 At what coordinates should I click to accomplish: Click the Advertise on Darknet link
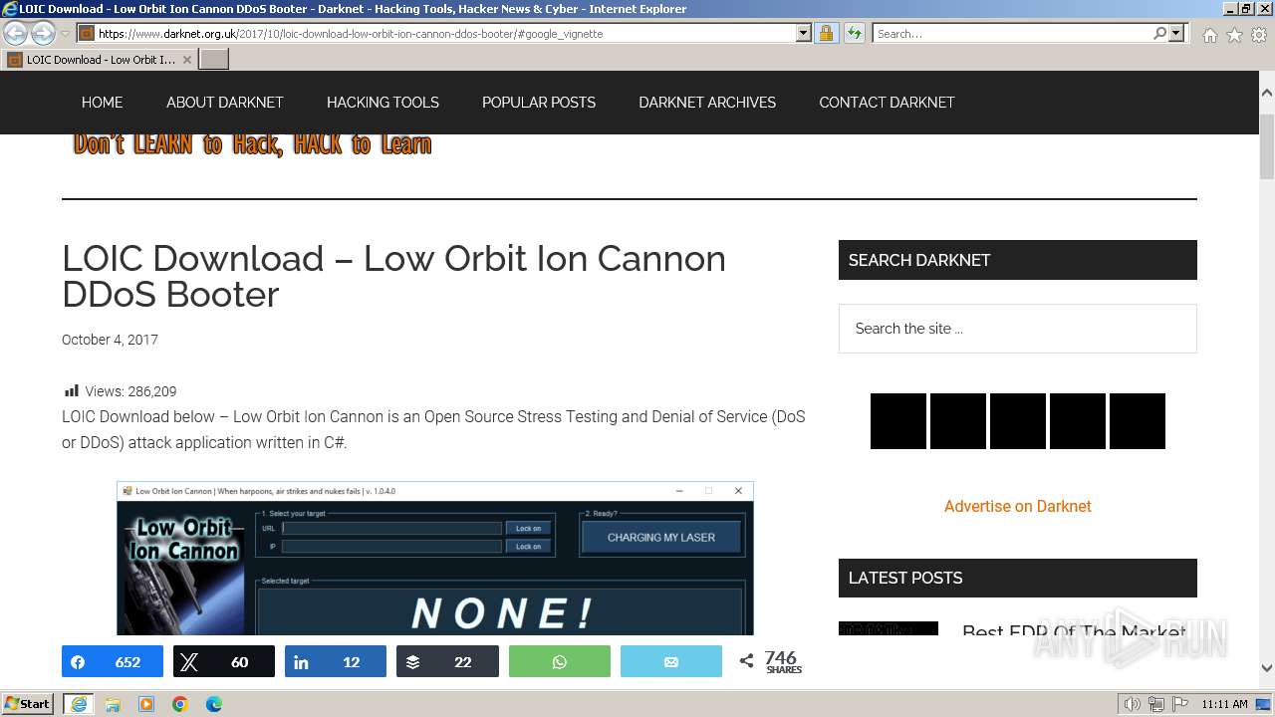(x=1018, y=506)
